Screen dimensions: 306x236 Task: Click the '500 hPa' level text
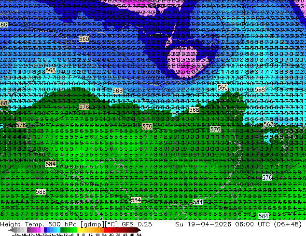click(x=63, y=224)
